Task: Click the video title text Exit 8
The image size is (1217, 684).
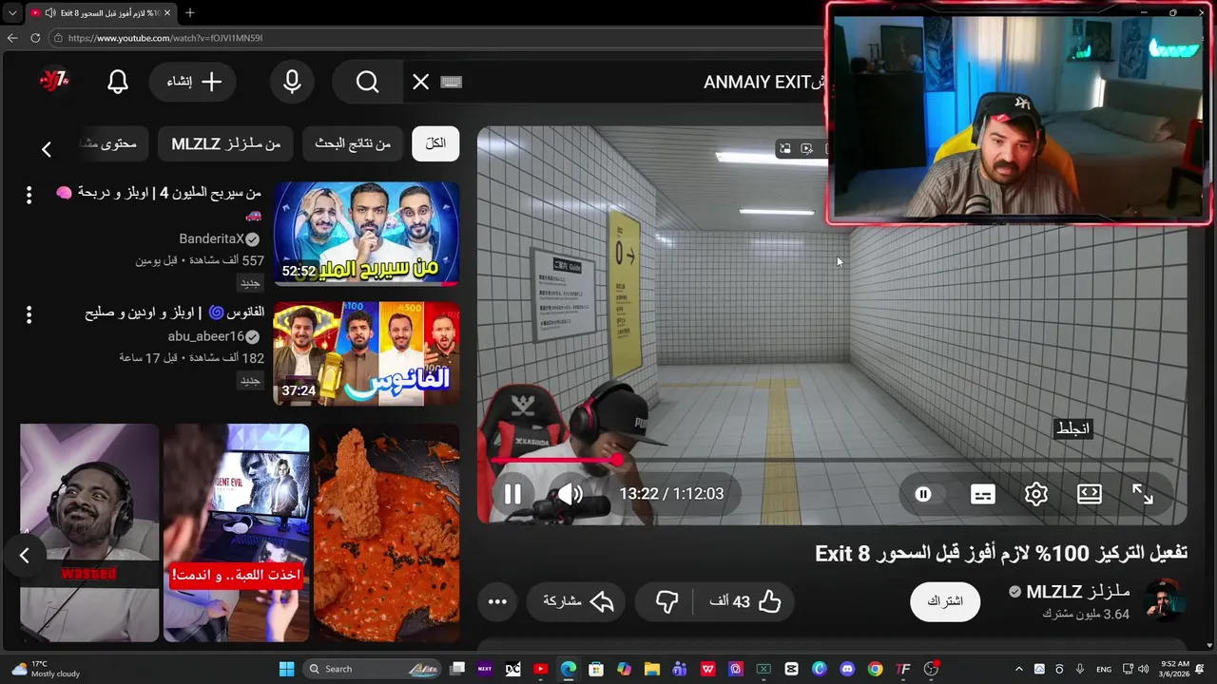Action: coord(1001,553)
